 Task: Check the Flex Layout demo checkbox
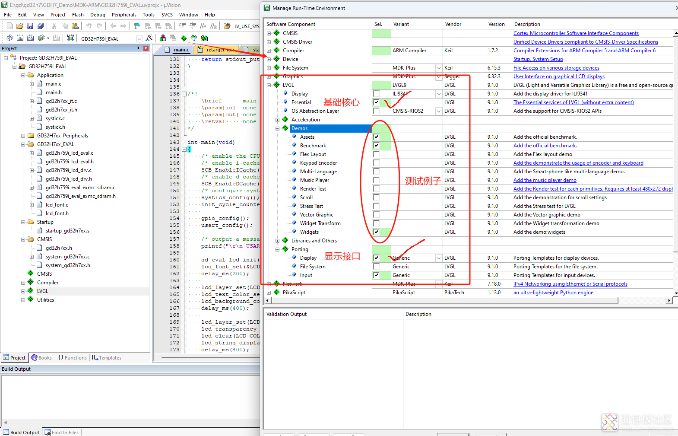pyautogui.click(x=377, y=154)
